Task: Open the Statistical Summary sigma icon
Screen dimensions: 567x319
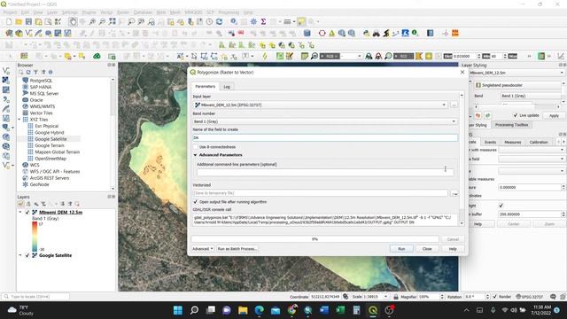Action: click(x=263, y=21)
